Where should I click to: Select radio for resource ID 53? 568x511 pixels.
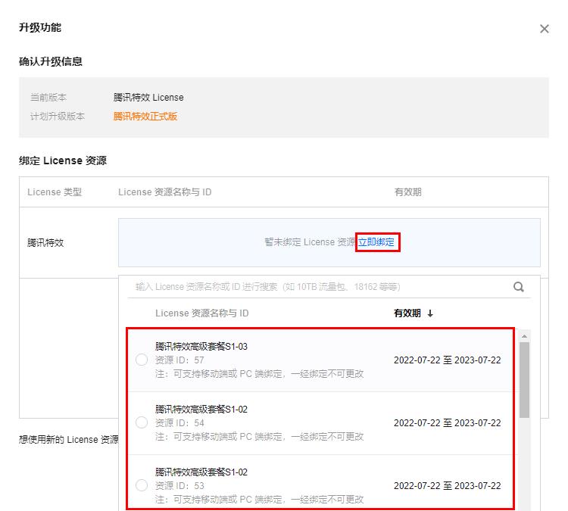tap(142, 485)
